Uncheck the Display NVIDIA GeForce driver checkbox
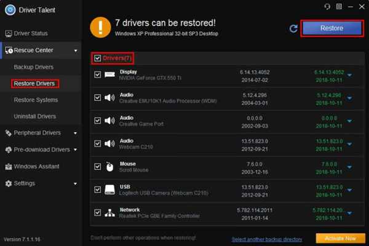 [97, 74]
